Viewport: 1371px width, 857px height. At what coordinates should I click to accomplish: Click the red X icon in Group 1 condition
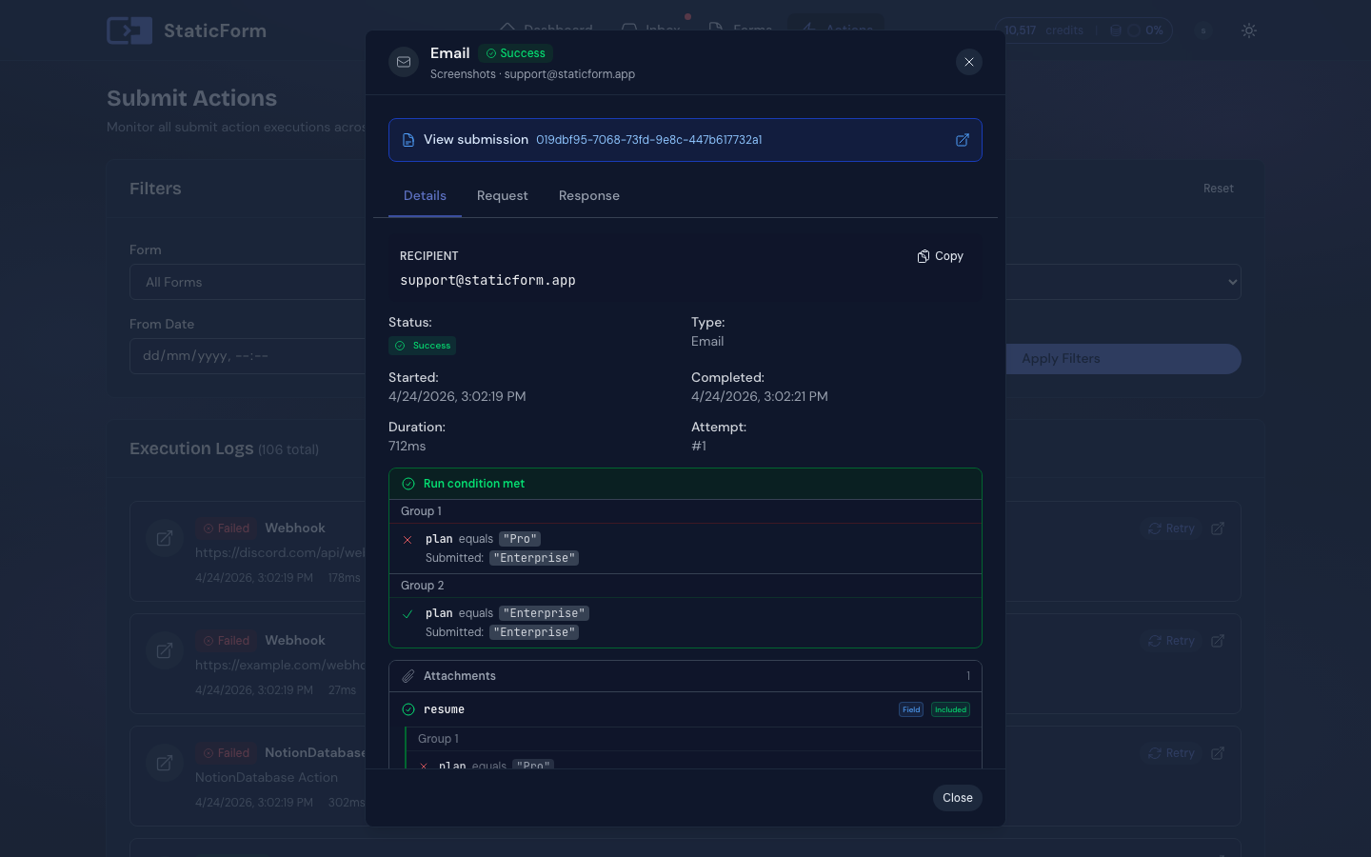click(x=407, y=540)
